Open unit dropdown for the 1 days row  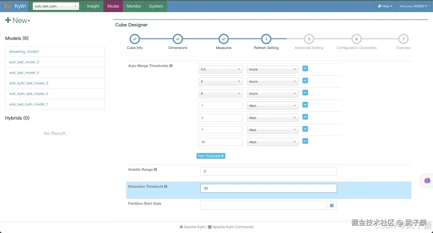[x=273, y=106]
